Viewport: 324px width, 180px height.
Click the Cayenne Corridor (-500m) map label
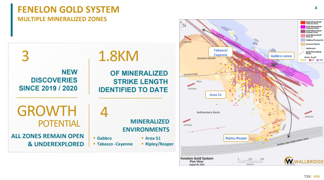coord(296,81)
